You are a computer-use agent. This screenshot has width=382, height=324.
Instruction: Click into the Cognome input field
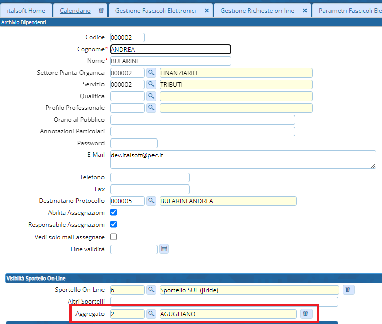click(x=170, y=50)
